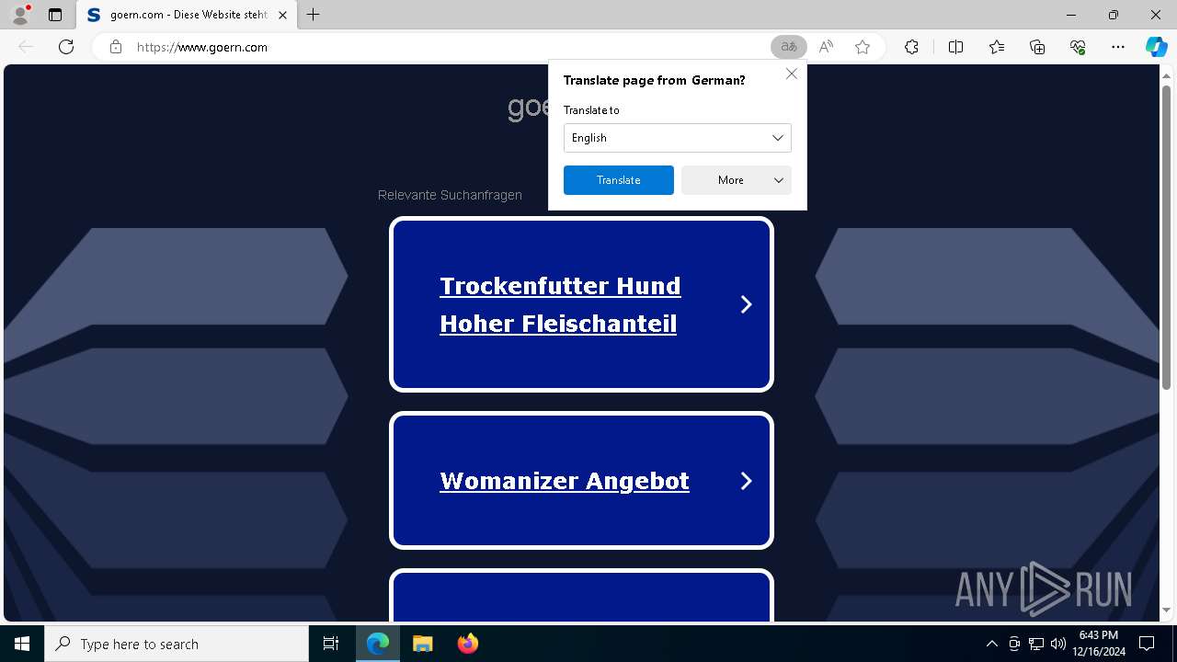Open Browser essentials heart icon
Viewport: 1177px width, 662px height.
(x=1078, y=47)
